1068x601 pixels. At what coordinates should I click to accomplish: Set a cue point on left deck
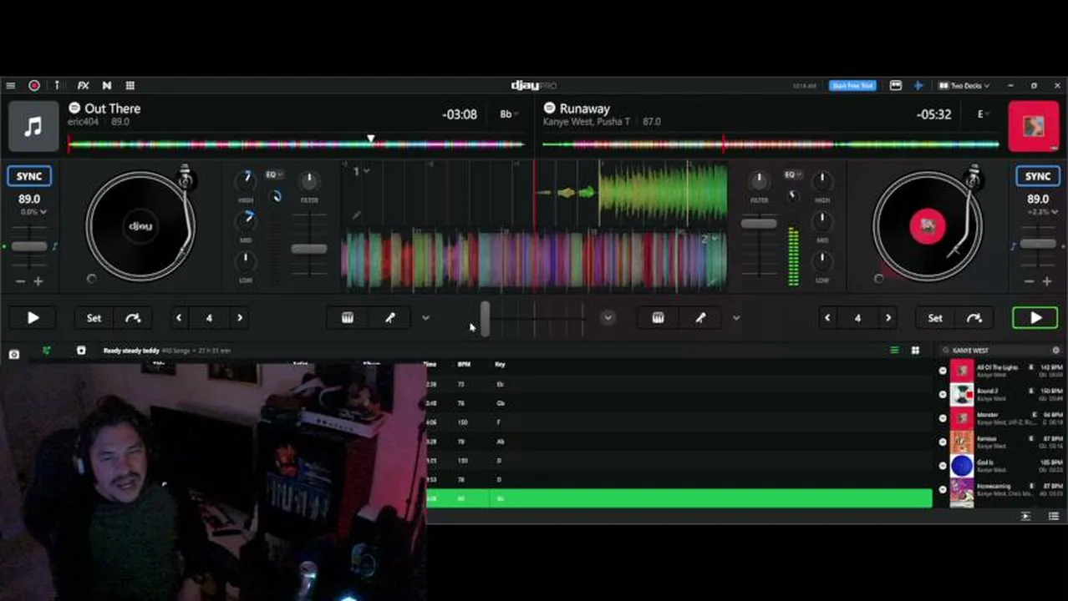click(x=94, y=318)
